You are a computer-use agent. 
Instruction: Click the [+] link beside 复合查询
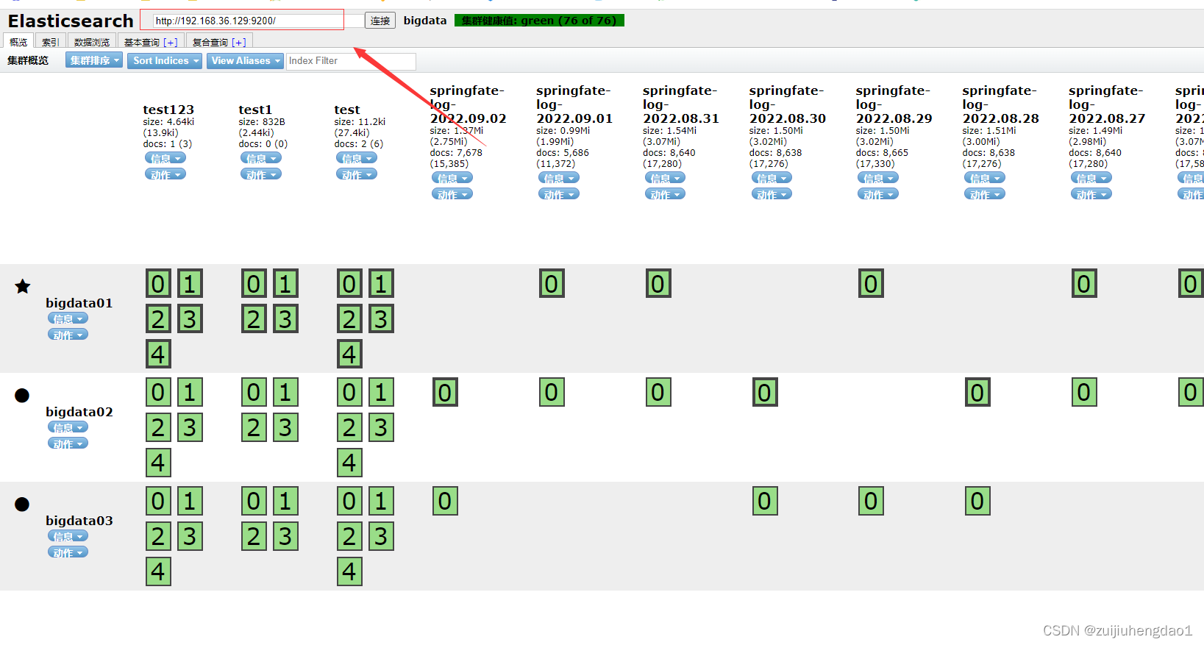tap(239, 43)
